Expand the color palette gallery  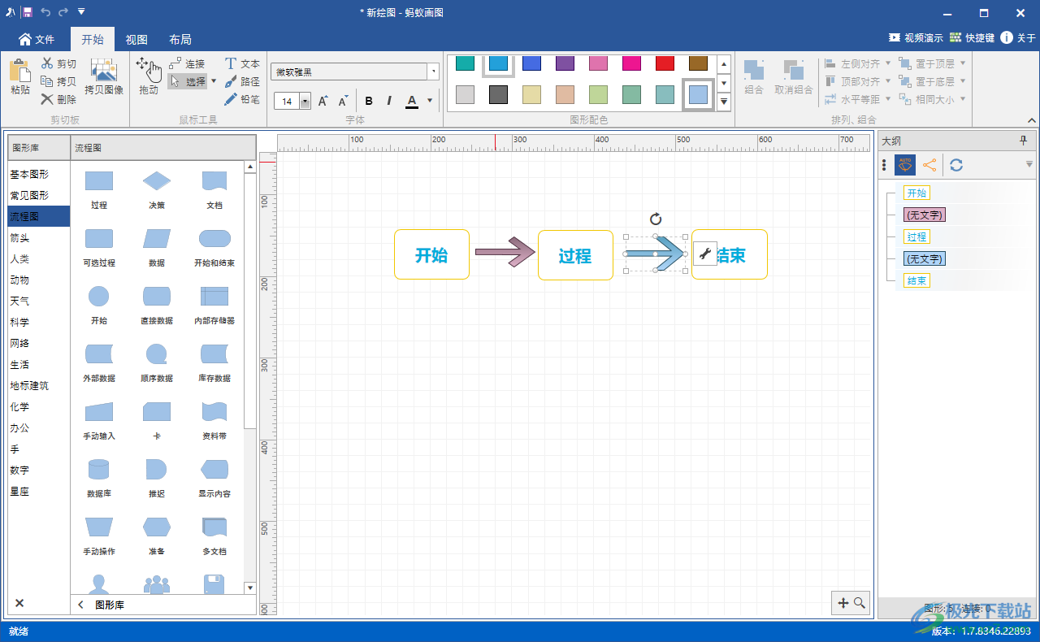pos(724,101)
